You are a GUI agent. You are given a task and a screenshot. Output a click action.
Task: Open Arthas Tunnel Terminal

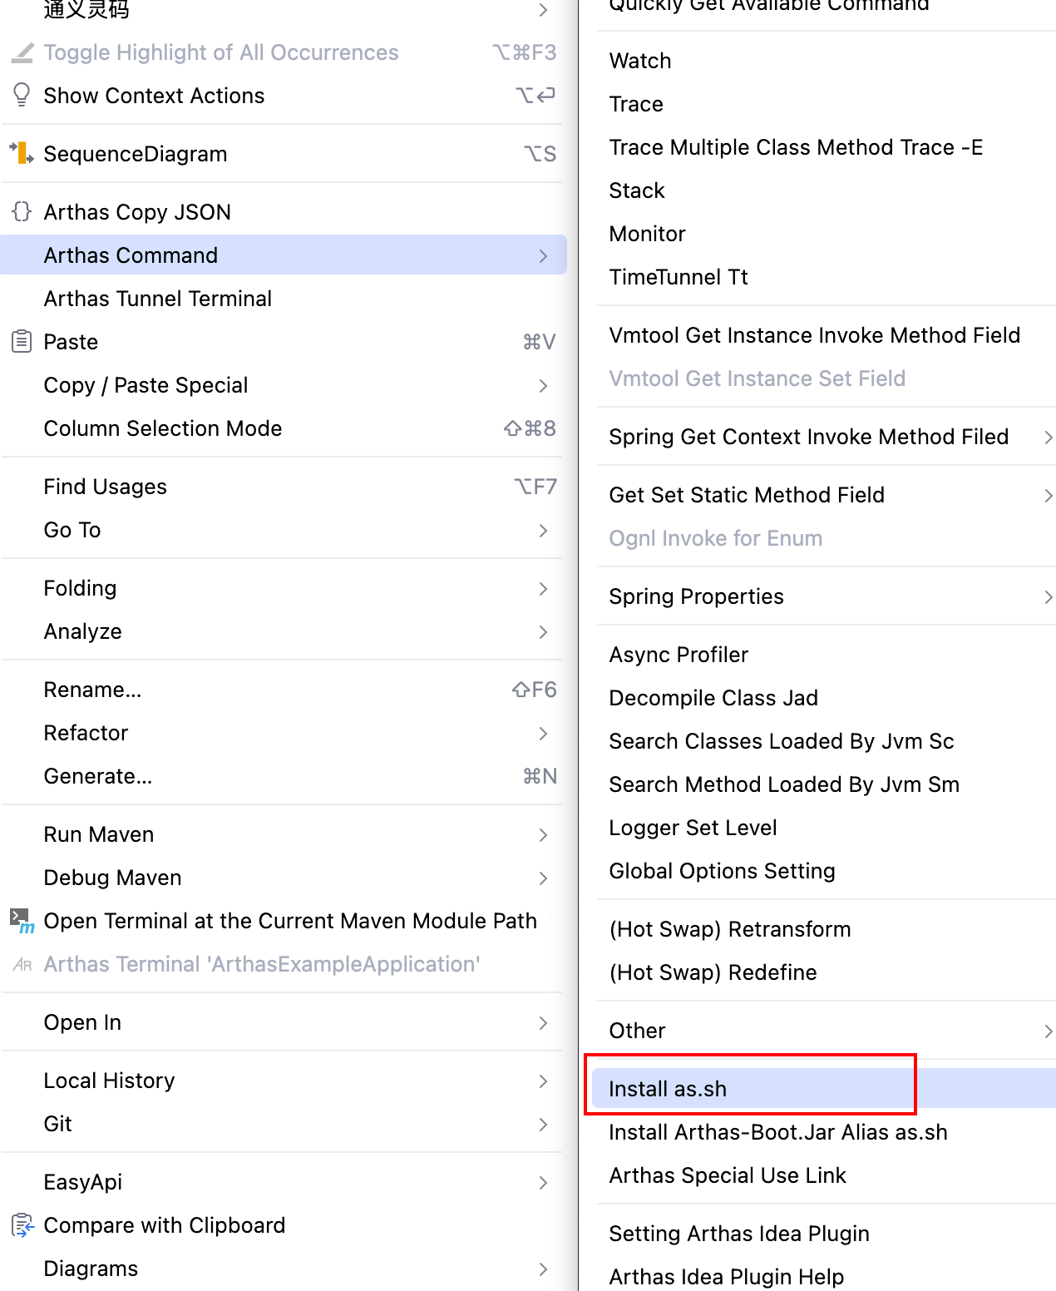tap(158, 299)
